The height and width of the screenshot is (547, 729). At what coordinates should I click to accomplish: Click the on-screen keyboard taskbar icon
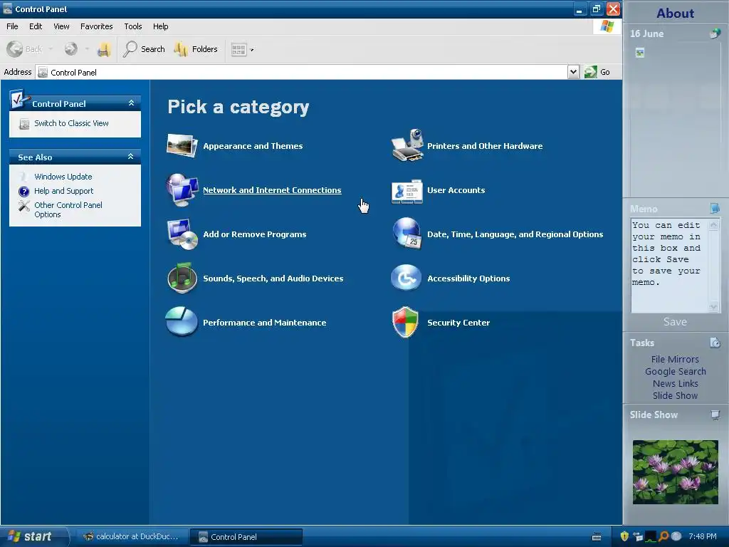(x=597, y=537)
